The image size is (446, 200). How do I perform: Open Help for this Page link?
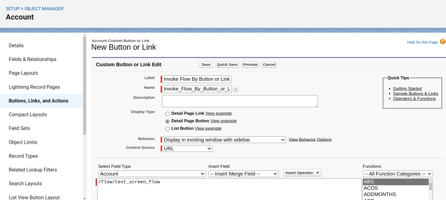422,42
